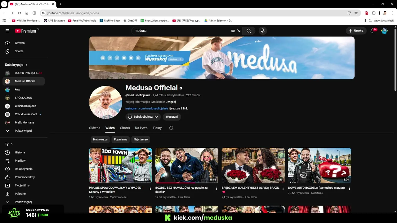Open SPÓŁKA ZOO subscription channel
The height and width of the screenshot is (223, 397).
tap(24, 98)
